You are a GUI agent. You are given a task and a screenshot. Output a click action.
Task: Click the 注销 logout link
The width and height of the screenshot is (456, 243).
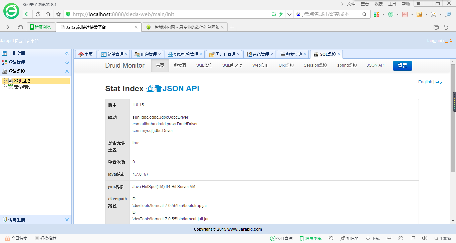[448, 41]
